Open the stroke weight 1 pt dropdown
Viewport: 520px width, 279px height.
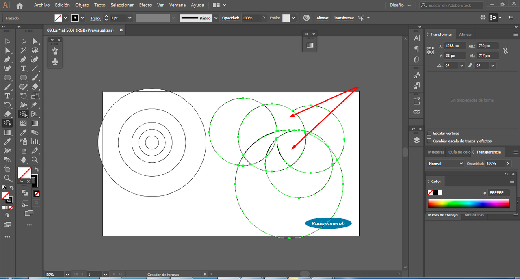[130, 18]
